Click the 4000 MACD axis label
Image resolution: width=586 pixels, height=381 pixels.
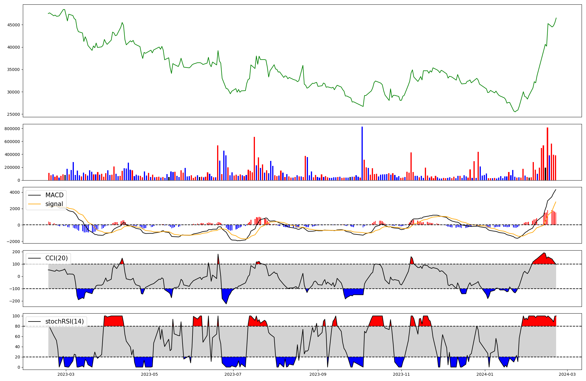(x=15, y=192)
